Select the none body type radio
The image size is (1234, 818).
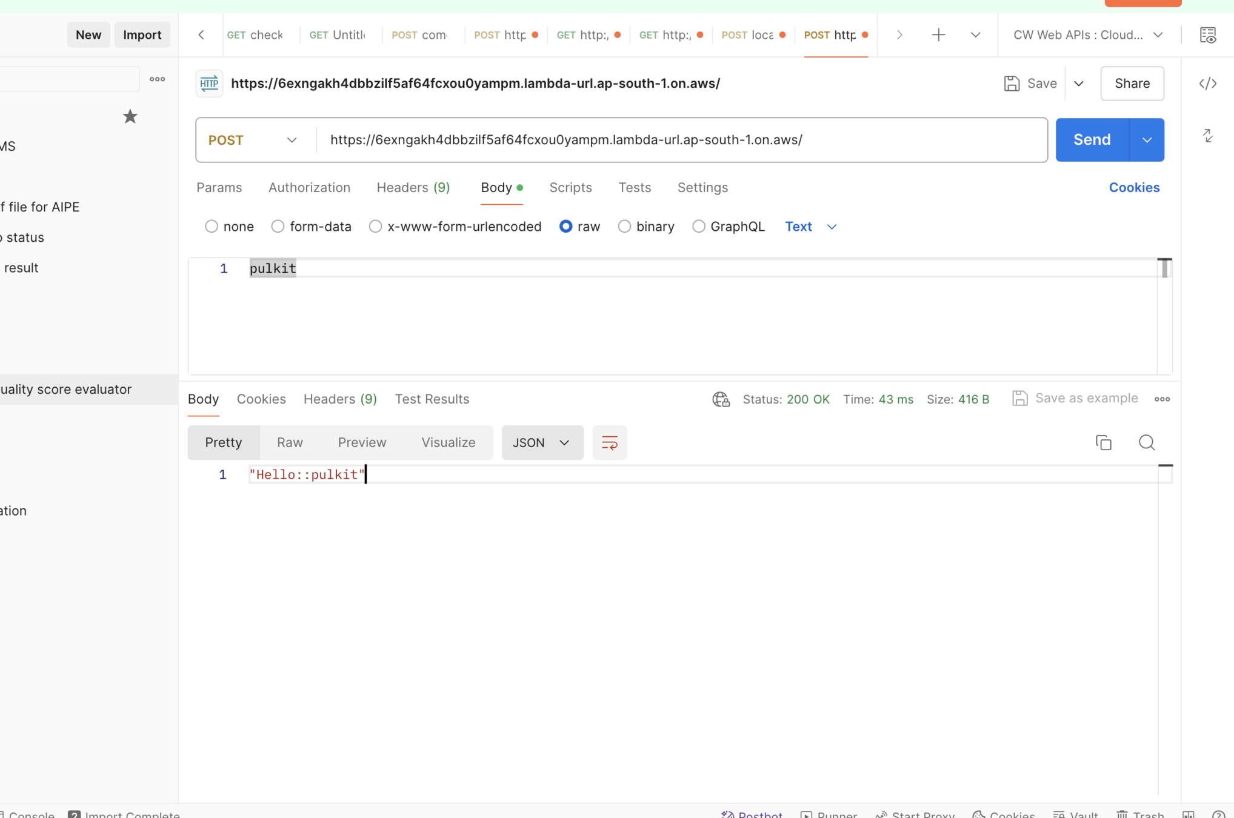pos(212,227)
